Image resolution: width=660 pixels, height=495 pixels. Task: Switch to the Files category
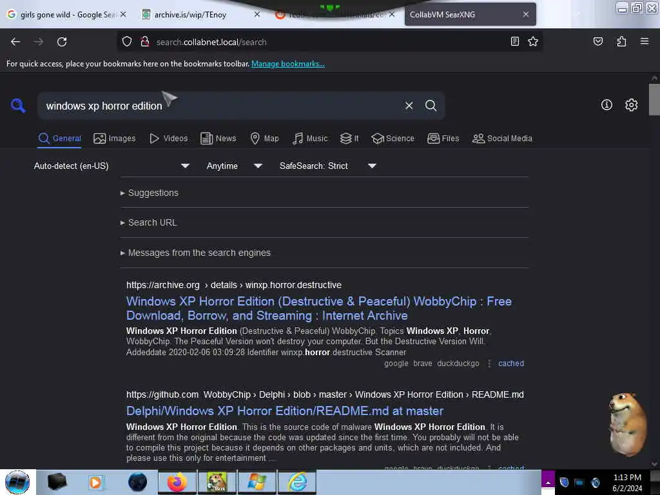tap(443, 139)
